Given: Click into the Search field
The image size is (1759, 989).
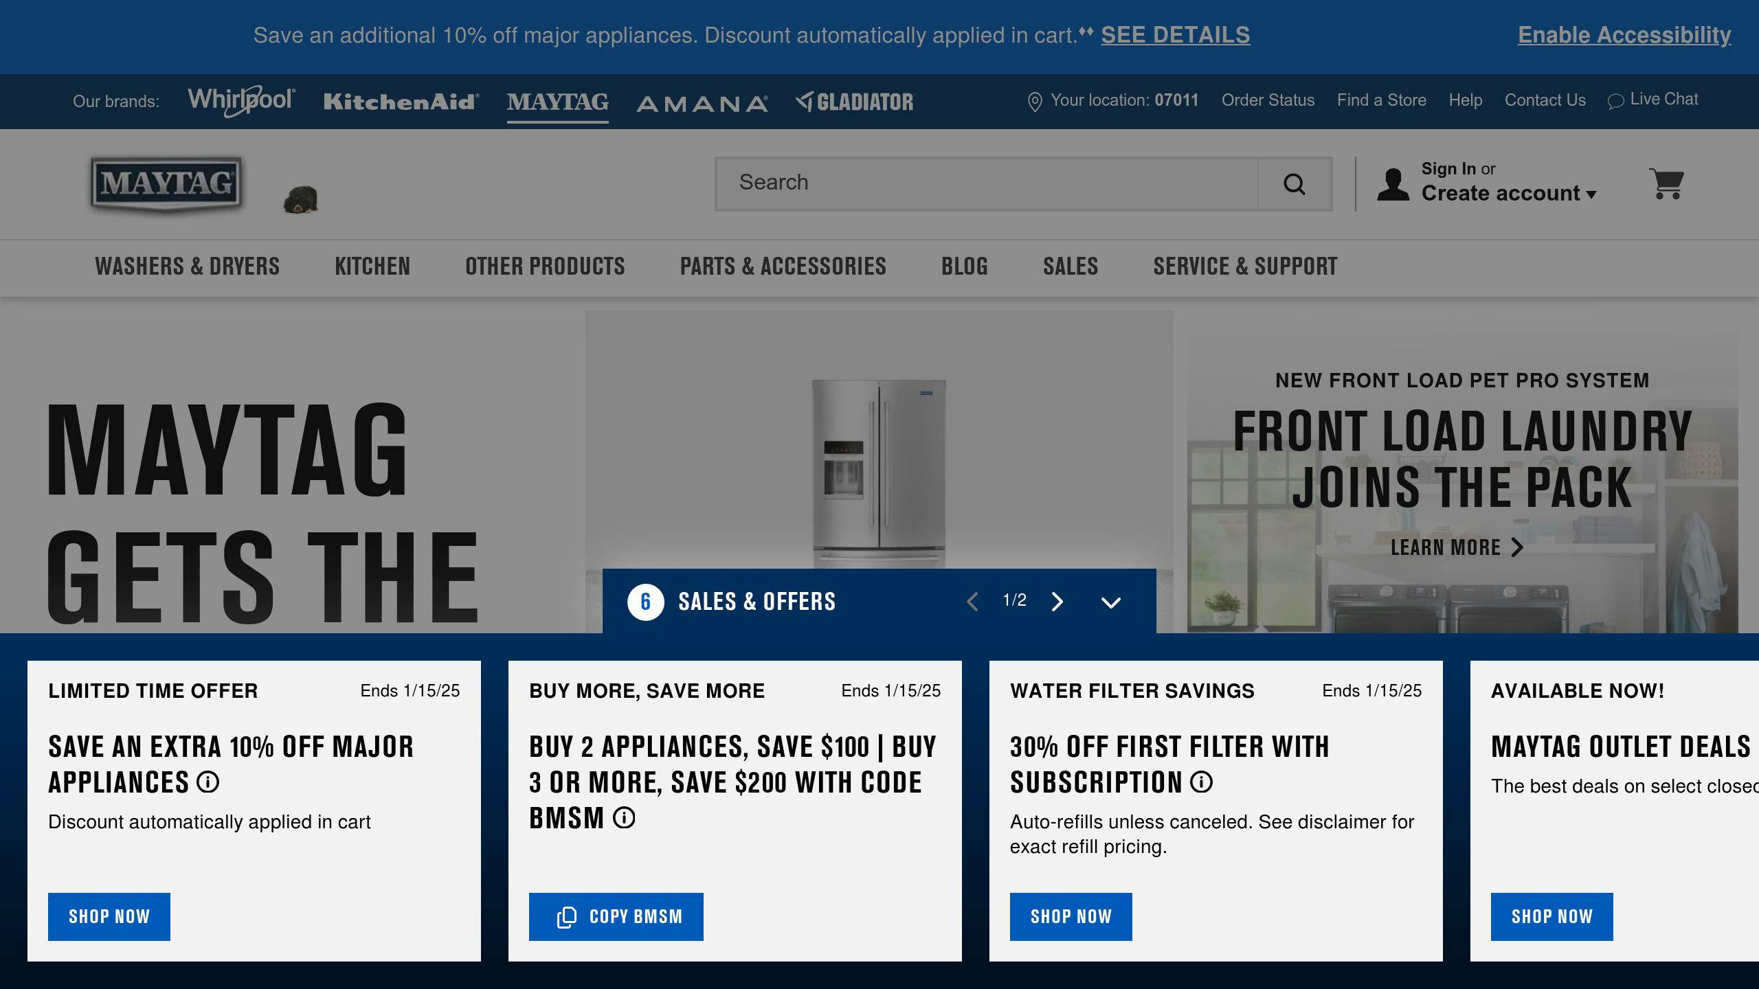Looking at the screenshot, I should click(987, 184).
